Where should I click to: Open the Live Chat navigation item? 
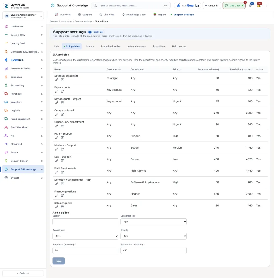(107, 15)
